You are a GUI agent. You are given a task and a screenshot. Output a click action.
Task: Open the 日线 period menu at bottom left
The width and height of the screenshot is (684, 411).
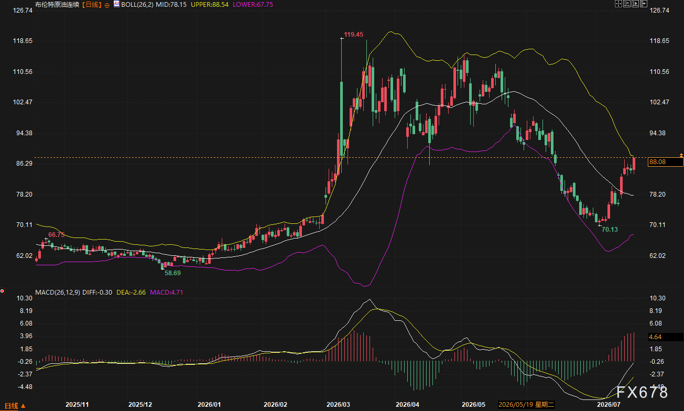(x=13, y=406)
